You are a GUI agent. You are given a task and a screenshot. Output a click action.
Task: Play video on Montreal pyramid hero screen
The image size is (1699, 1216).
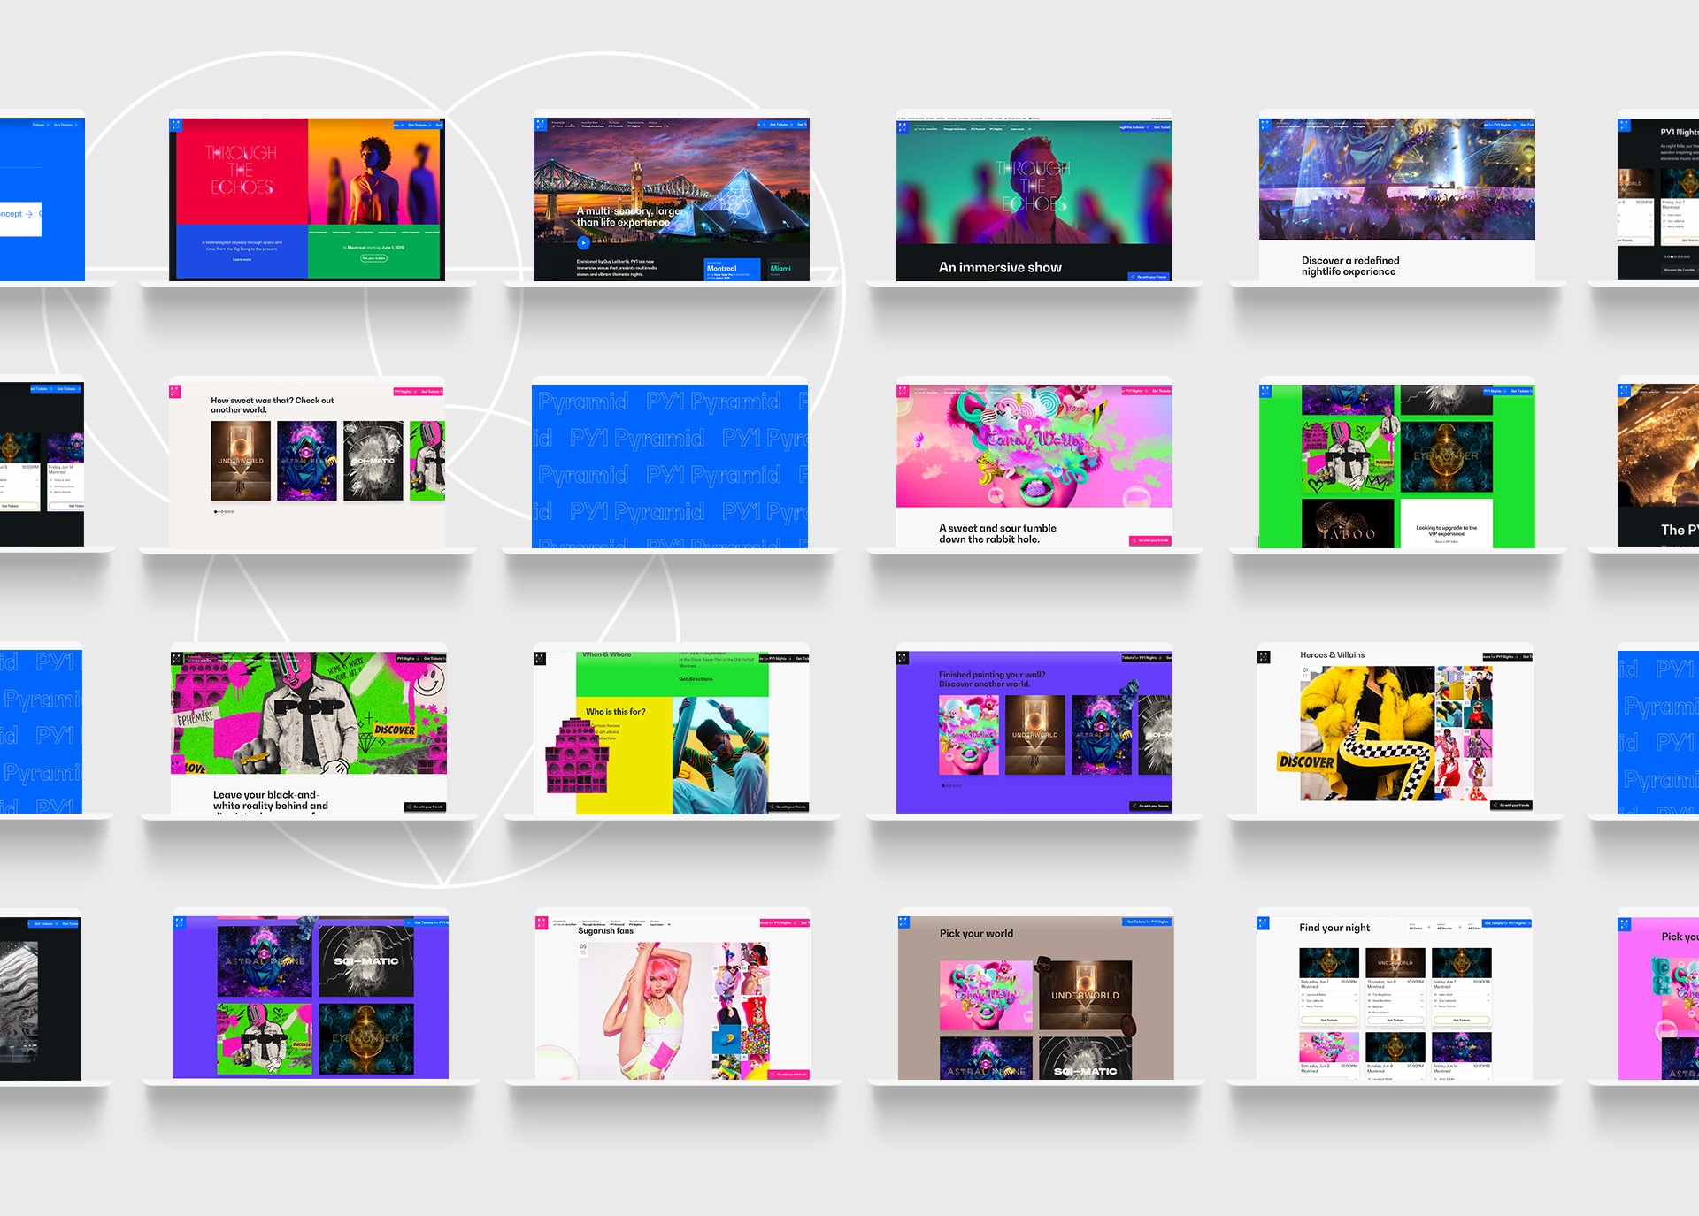click(x=583, y=243)
